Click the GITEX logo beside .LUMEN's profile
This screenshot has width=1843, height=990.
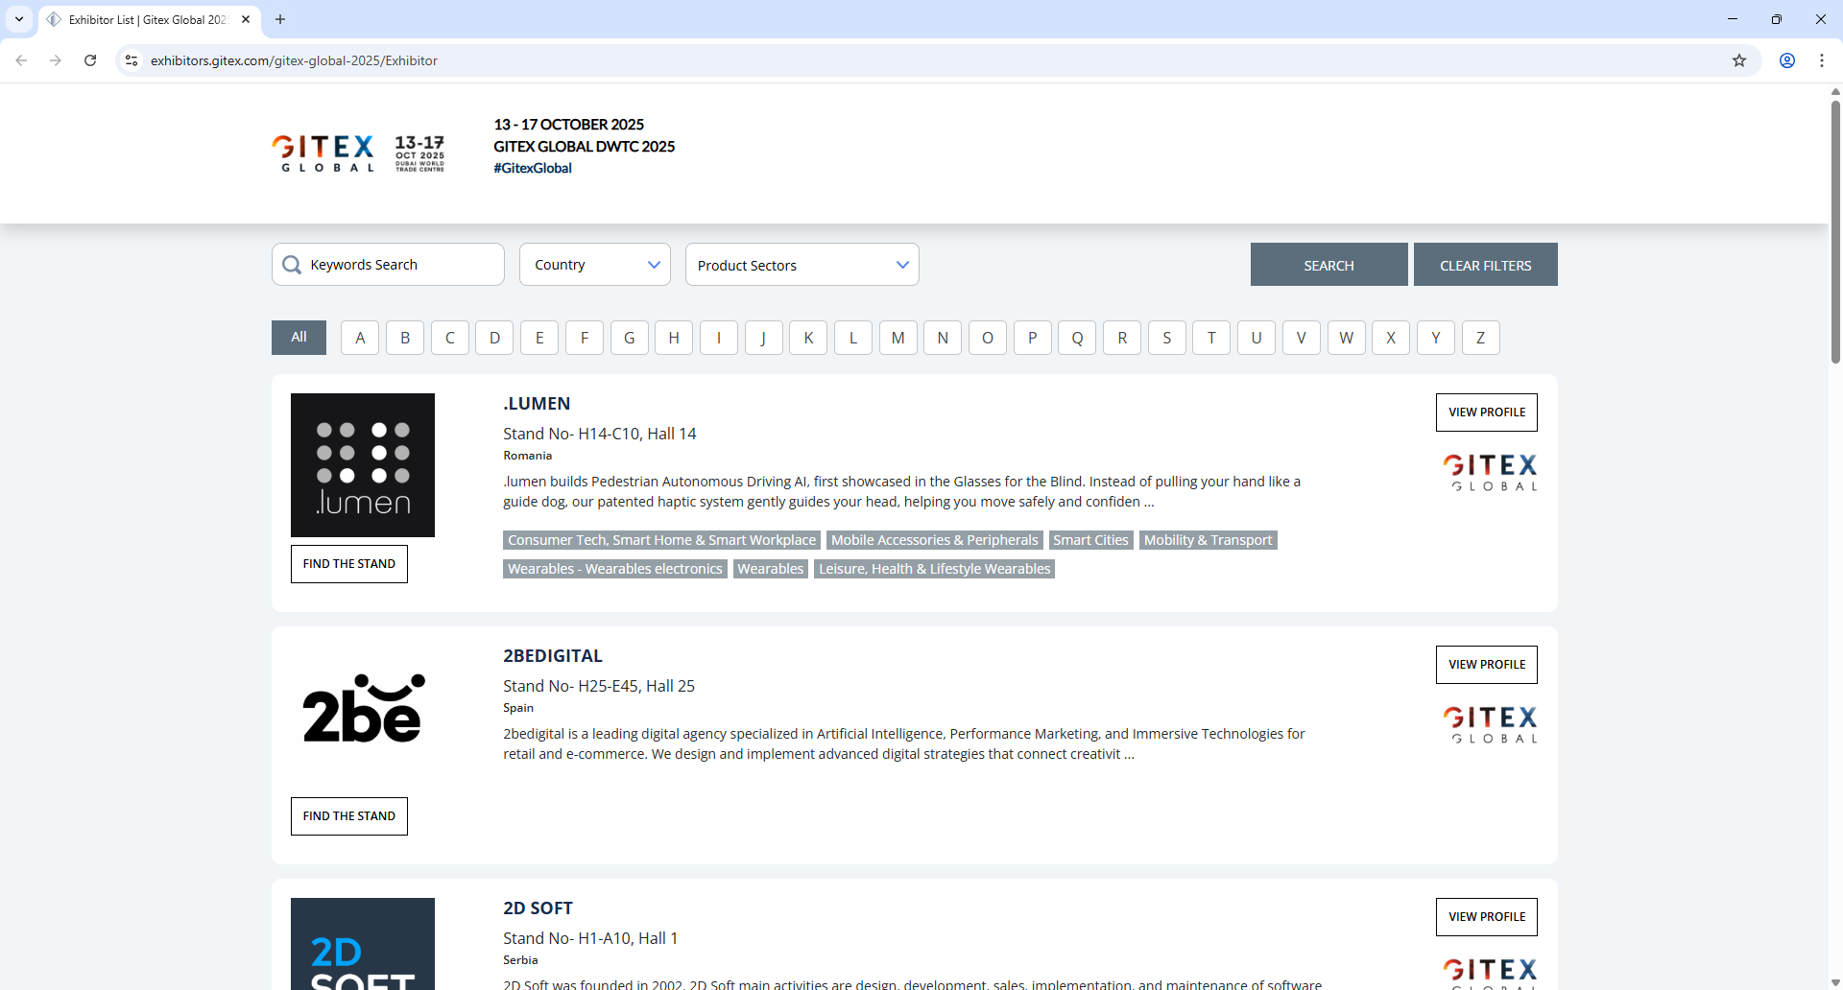[1490, 471]
